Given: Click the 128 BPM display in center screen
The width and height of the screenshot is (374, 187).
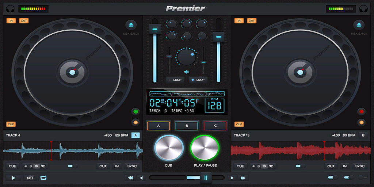Looking at the screenshot, I should click(x=214, y=105).
